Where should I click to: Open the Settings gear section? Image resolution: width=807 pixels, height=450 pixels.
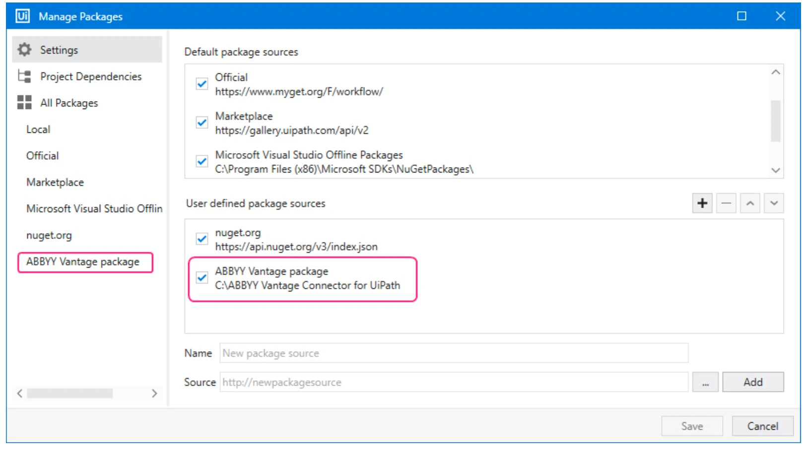[x=25, y=50]
